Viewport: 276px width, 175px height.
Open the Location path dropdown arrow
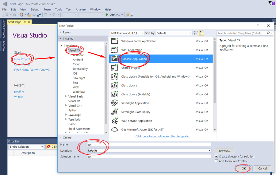(x=210, y=151)
